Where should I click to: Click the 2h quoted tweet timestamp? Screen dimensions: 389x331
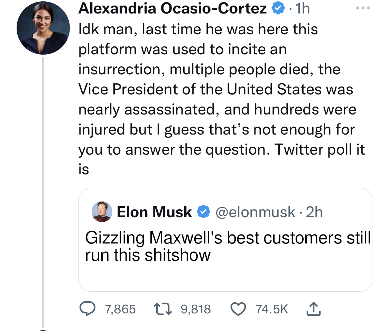pos(314,212)
